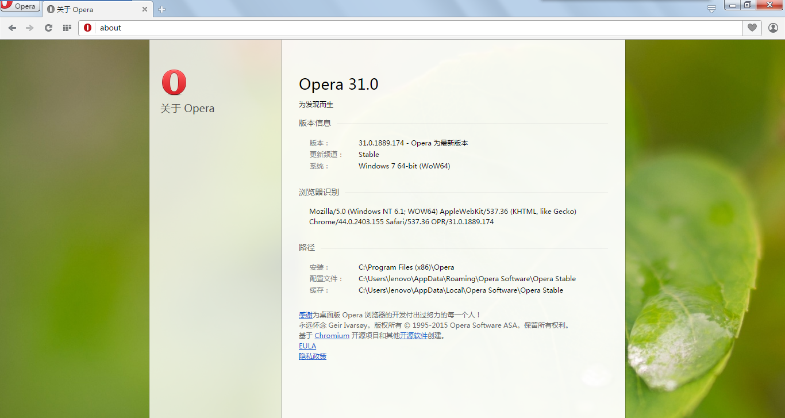The height and width of the screenshot is (418, 785).
Task: Open the tab menu icon at top right
Action: click(x=711, y=9)
